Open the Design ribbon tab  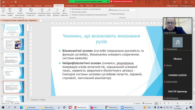(x=29, y=5)
